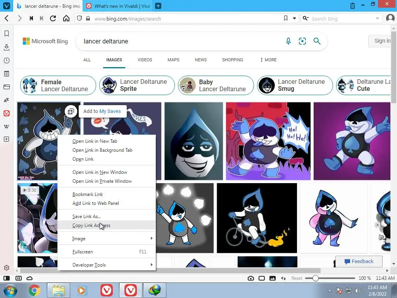The width and height of the screenshot is (397, 298).
Task: Expand the Developer Tools submenu
Action: [107, 265]
